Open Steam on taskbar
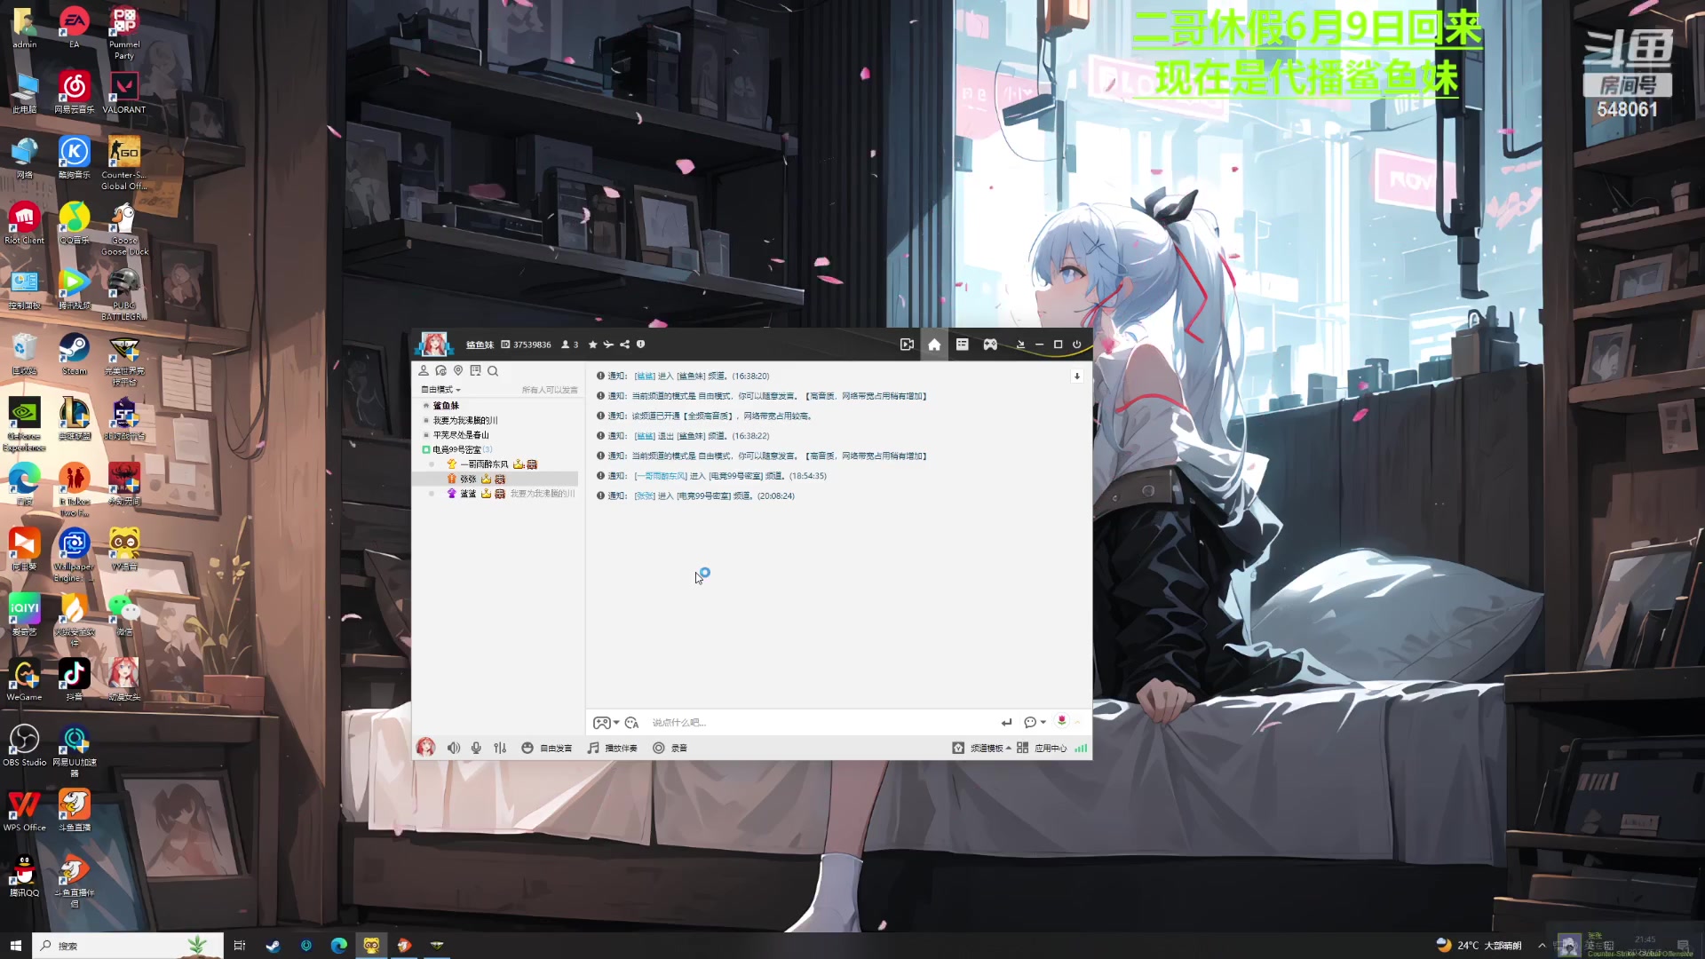Screen dimensions: 1705x959 coord(273,946)
